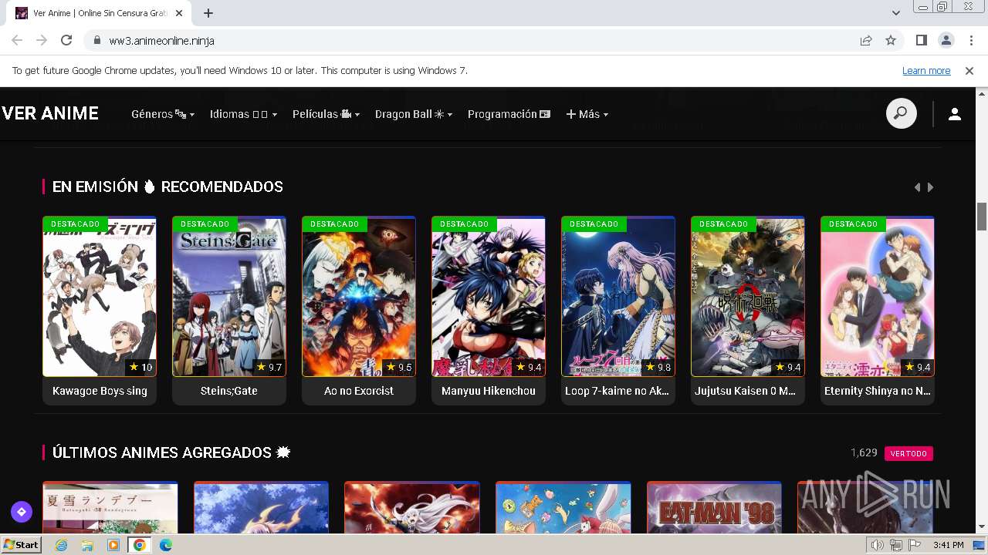Select the Ao no Exorcist poster

coord(359,296)
